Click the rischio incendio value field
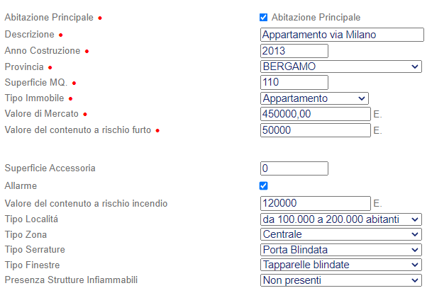 316,204
